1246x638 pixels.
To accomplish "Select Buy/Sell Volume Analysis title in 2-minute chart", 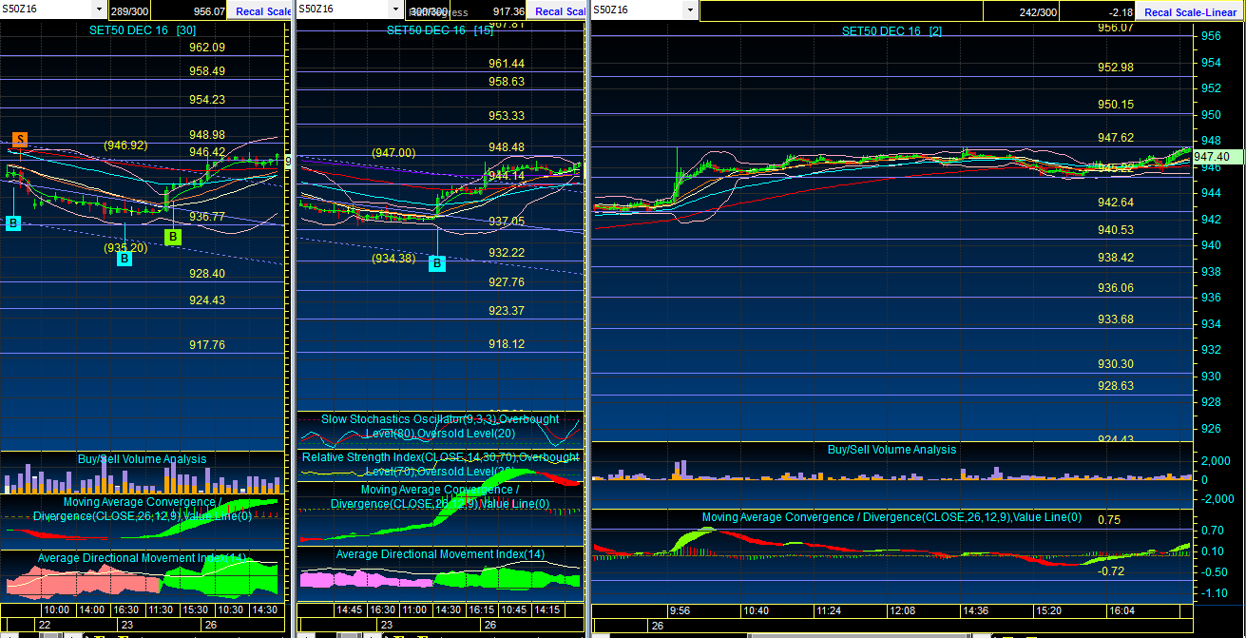I will point(891,450).
